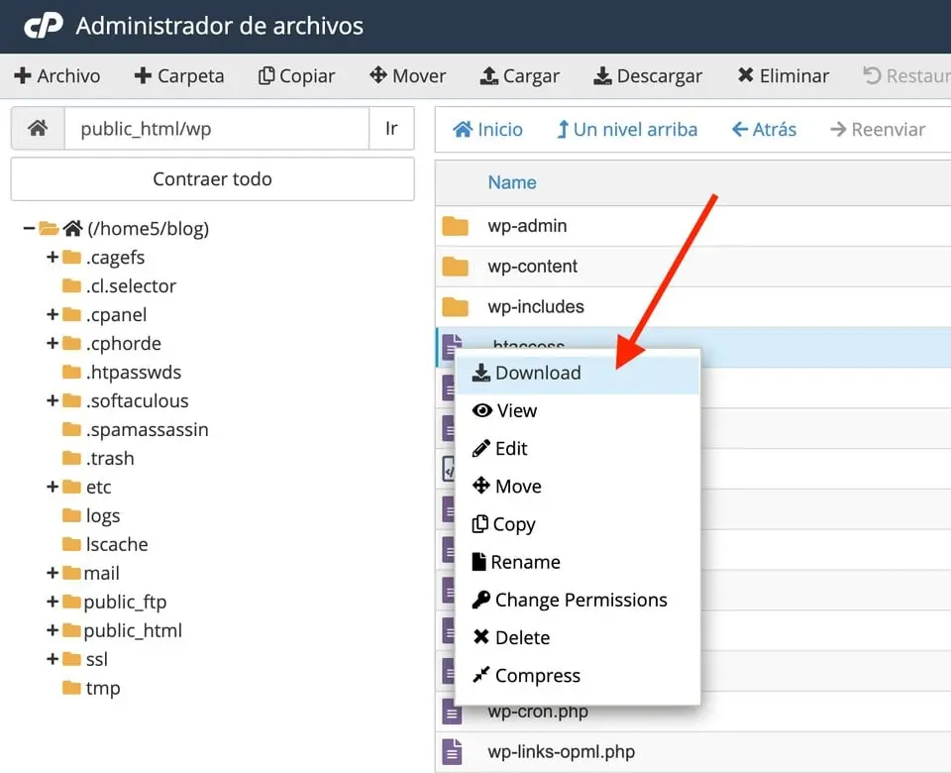Viewport: 951px width, 773px height.
Task: Choose Edit from context menu
Action: coord(578,448)
